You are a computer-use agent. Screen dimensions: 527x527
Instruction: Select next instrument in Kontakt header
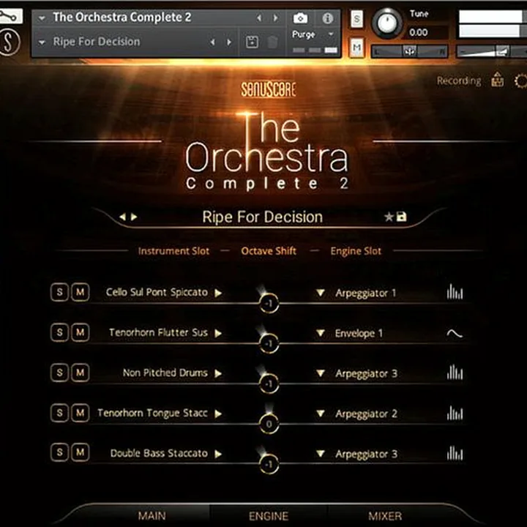(276, 18)
